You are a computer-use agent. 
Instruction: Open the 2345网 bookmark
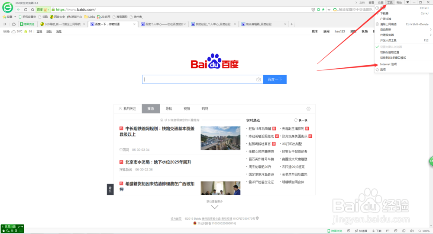tap(103, 17)
